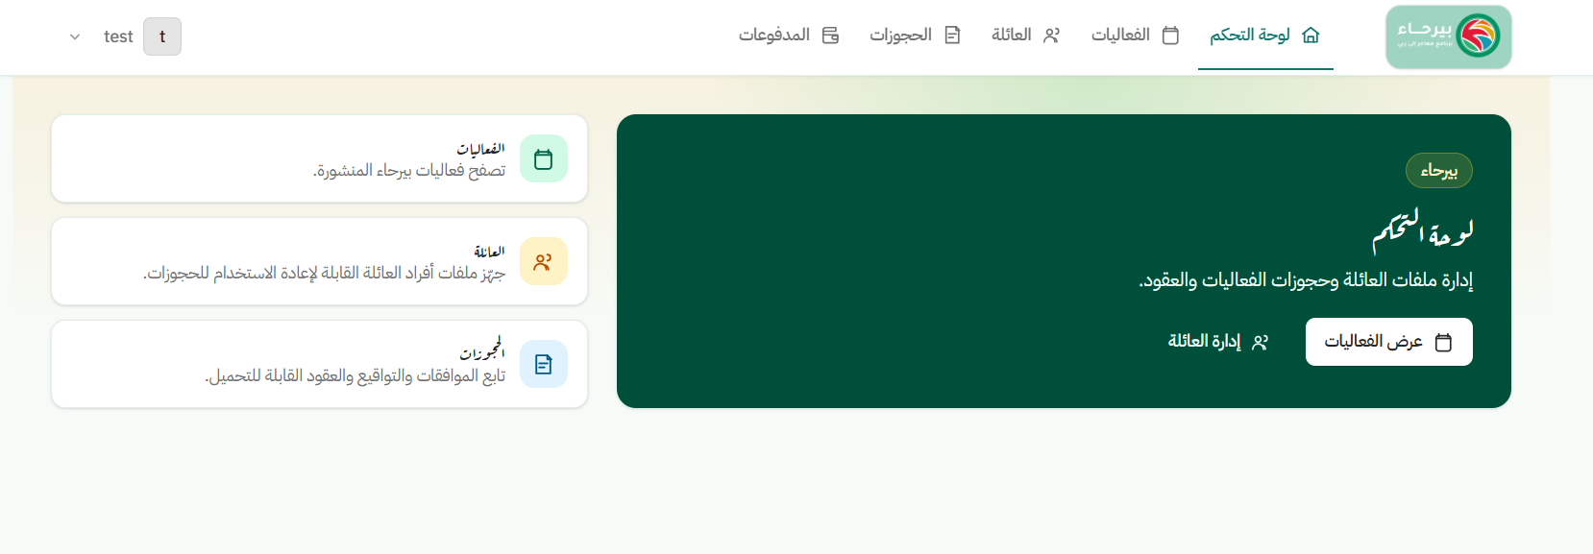The image size is (1593, 554).
Task: Open the test username menu
Action: click(x=118, y=36)
